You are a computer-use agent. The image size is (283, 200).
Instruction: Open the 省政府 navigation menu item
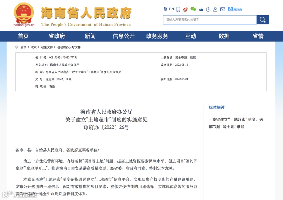click(57, 36)
